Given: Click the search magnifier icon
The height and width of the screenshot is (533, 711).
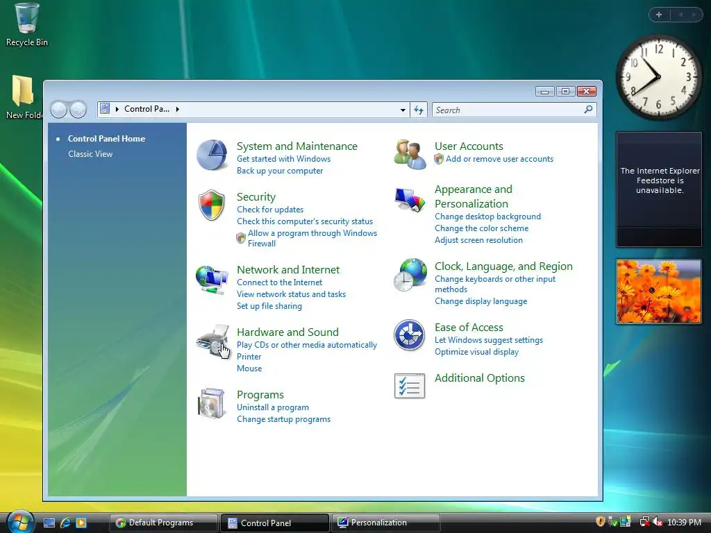Looking at the screenshot, I should 588,109.
